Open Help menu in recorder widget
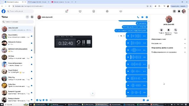The height and width of the screenshot is (106, 189). tap(71, 37)
